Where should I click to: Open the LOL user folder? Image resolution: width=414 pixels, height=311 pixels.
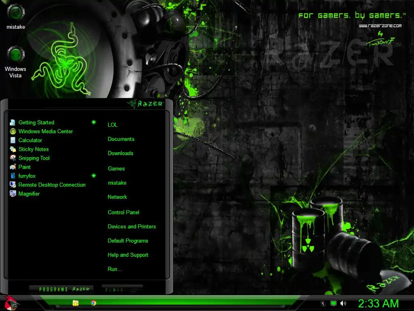113,125
